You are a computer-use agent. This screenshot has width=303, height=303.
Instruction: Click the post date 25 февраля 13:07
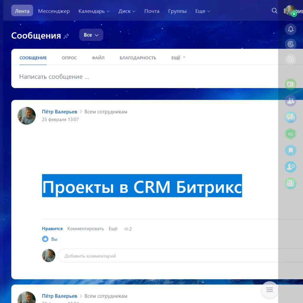(x=60, y=120)
